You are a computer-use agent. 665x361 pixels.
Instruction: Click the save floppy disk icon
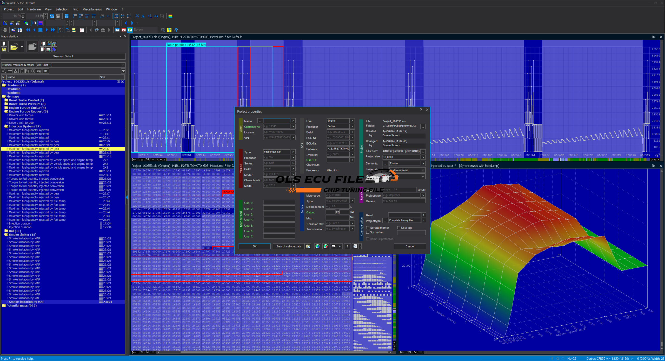(x=4, y=49)
